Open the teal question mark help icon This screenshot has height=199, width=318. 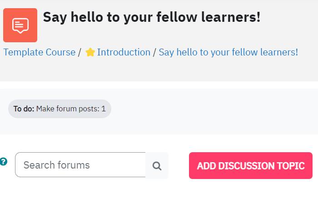(4, 162)
